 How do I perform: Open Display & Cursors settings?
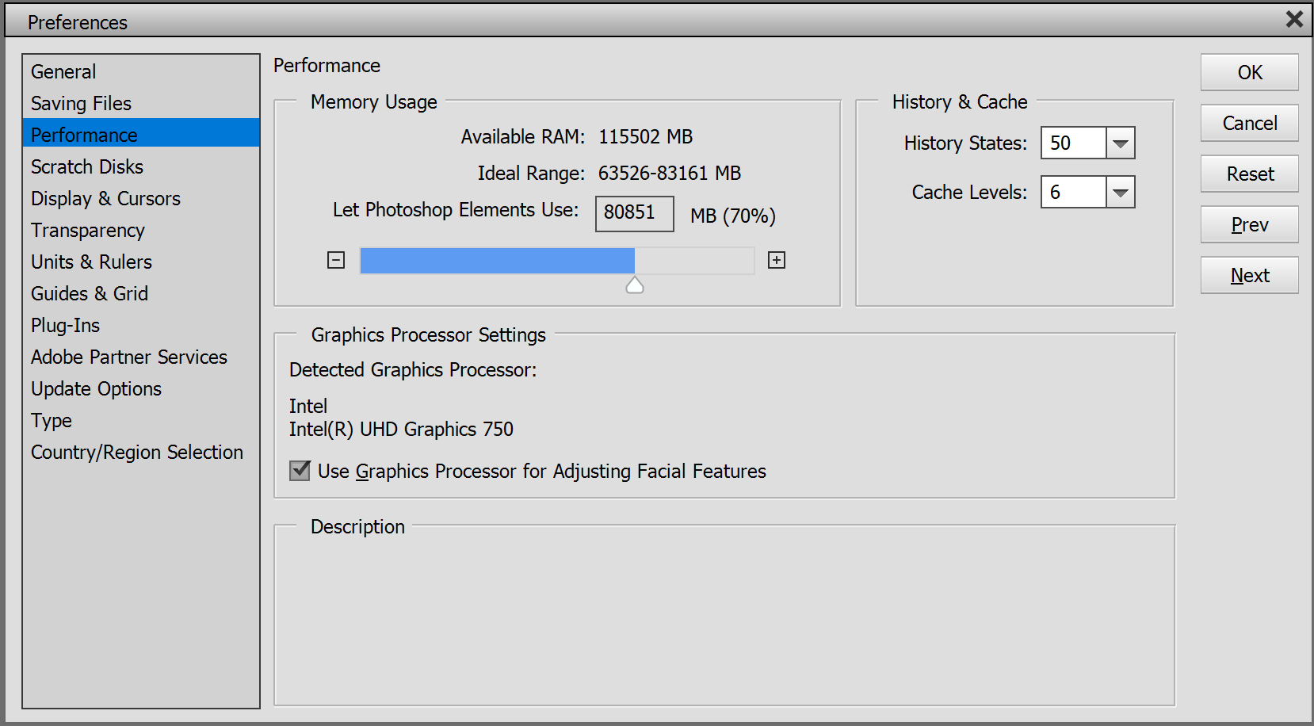pyautogui.click(x=105, y=198)
